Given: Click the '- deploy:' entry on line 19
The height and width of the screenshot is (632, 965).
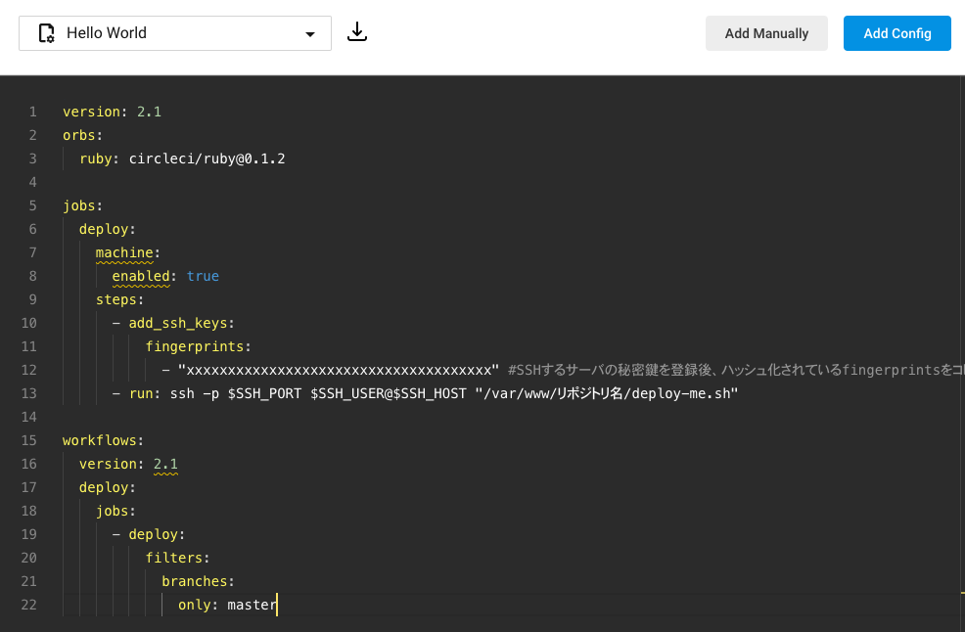Looking at the screenshot, I should pos(149,534).
